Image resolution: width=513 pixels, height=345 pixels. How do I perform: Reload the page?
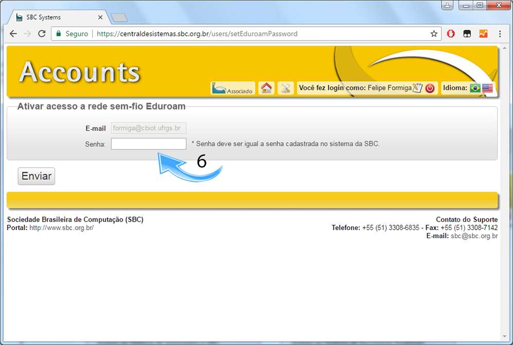[42, 34]
